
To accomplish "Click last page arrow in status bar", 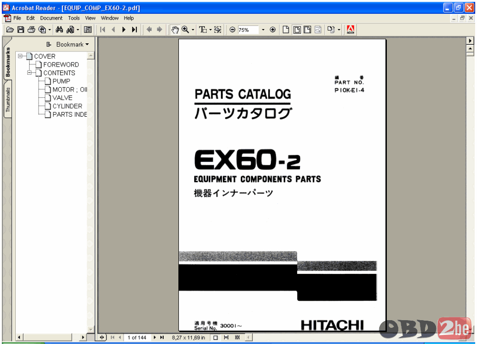I will [162, 337].
